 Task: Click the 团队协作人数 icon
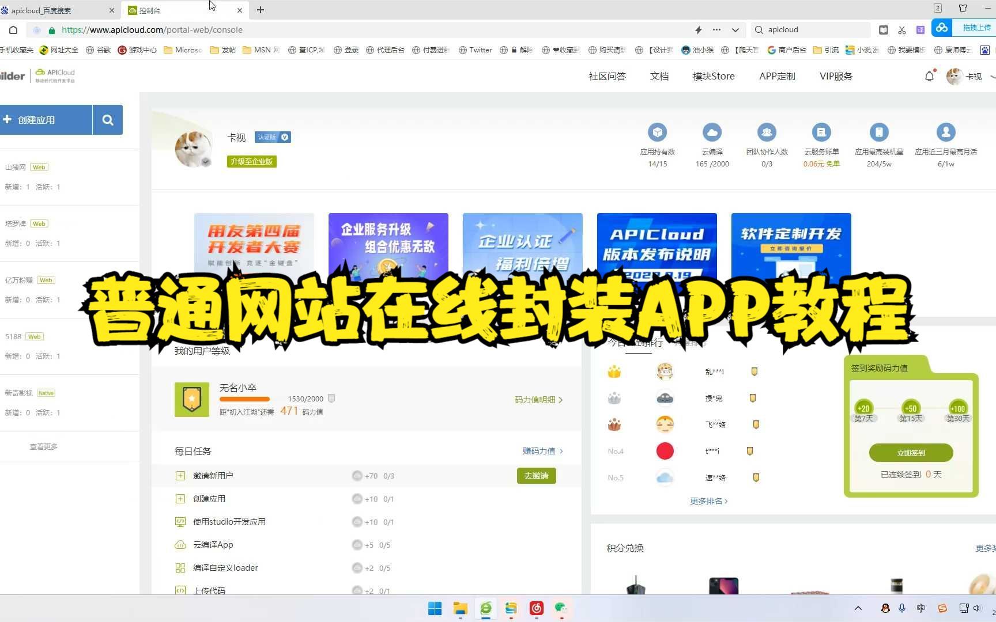tap(767, 132)
